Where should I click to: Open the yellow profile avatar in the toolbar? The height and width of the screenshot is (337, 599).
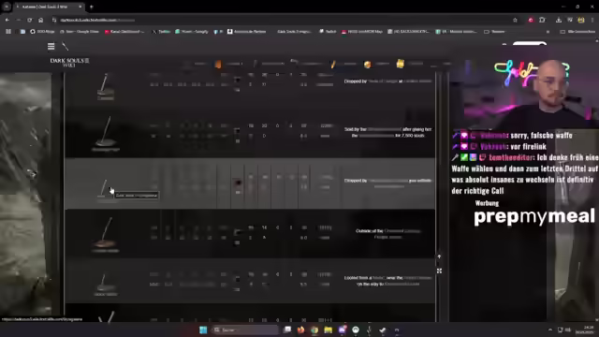581,20
